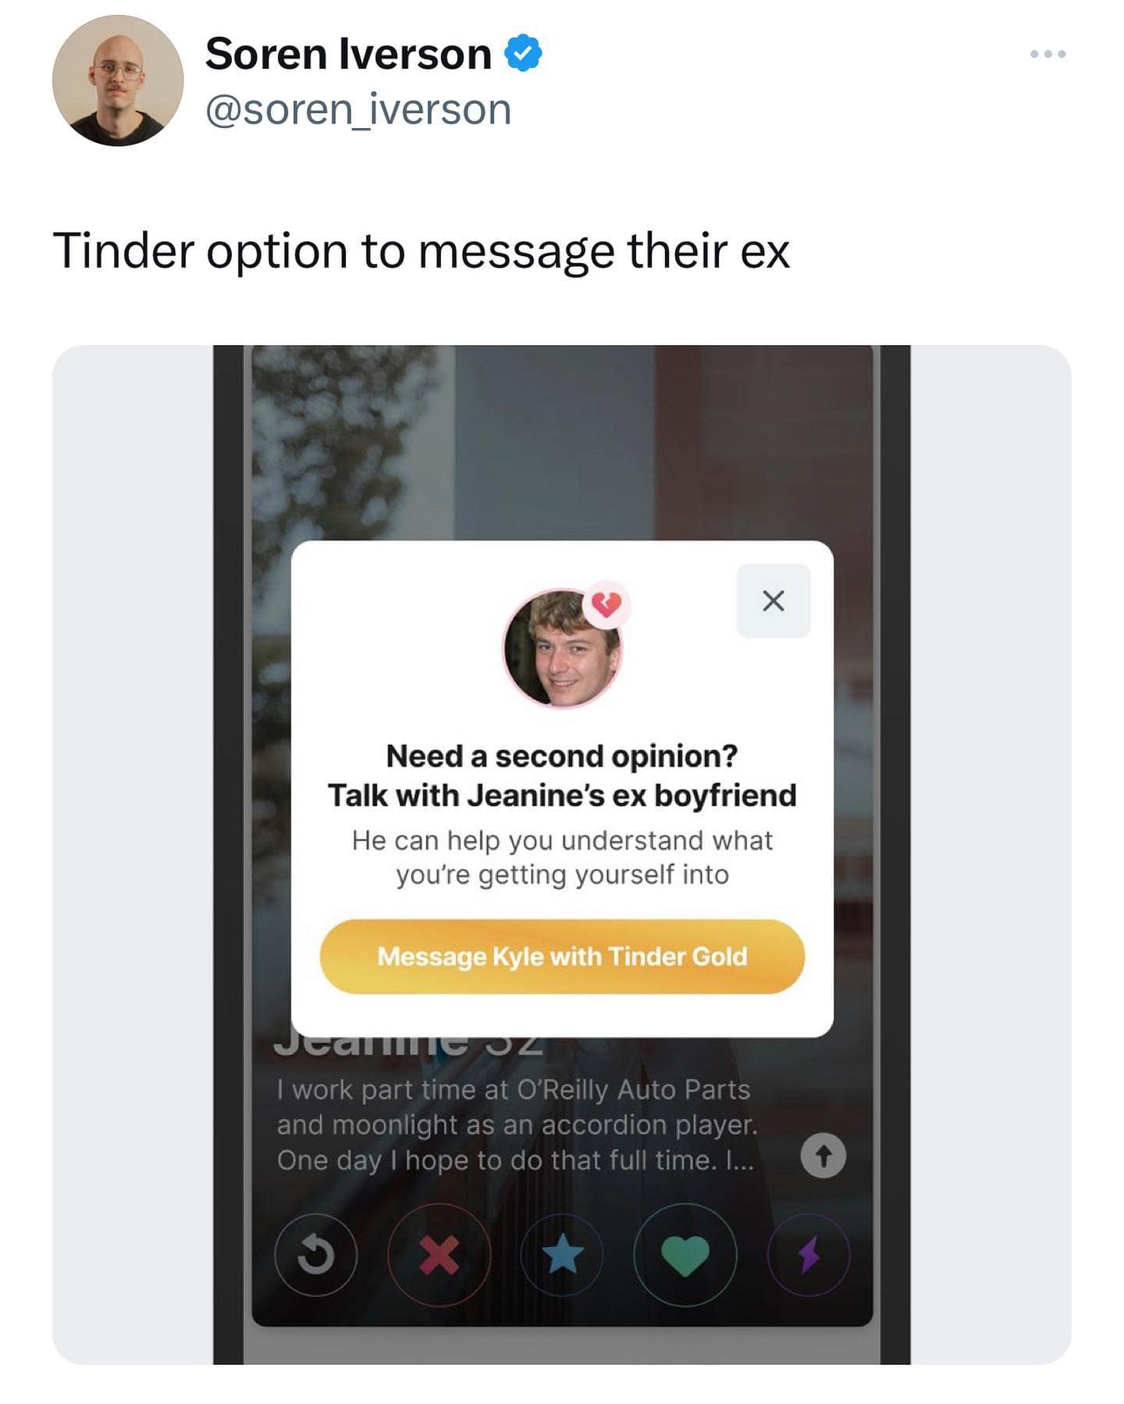Tap the green heart like button
This screenshot has height=1404, width=1124.
pyautogui.click(x=685, y=1255)
